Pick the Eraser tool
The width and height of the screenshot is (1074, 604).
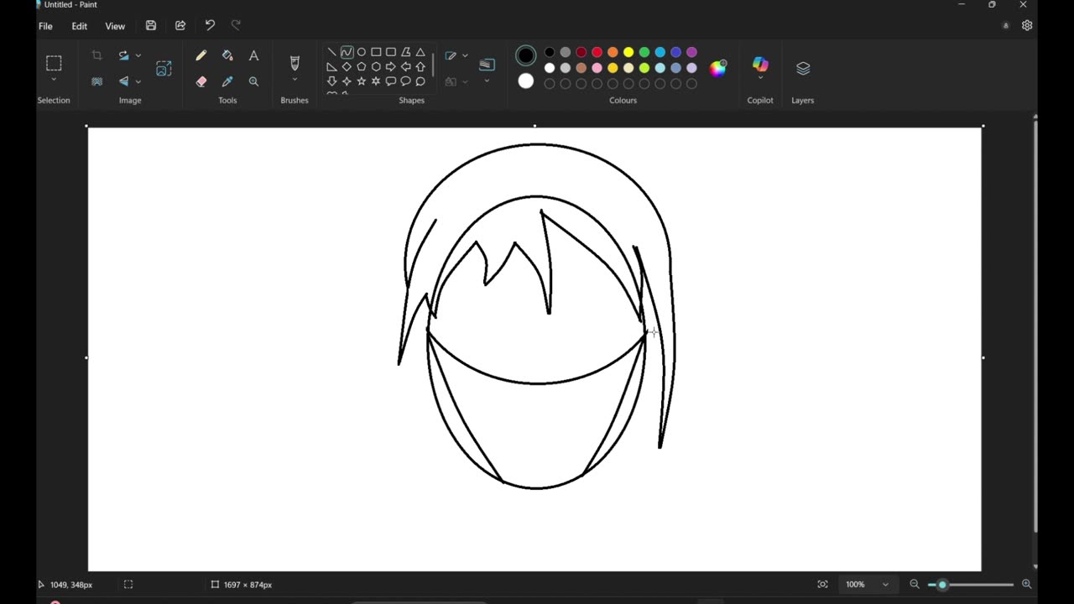click(x=201, y=81)
